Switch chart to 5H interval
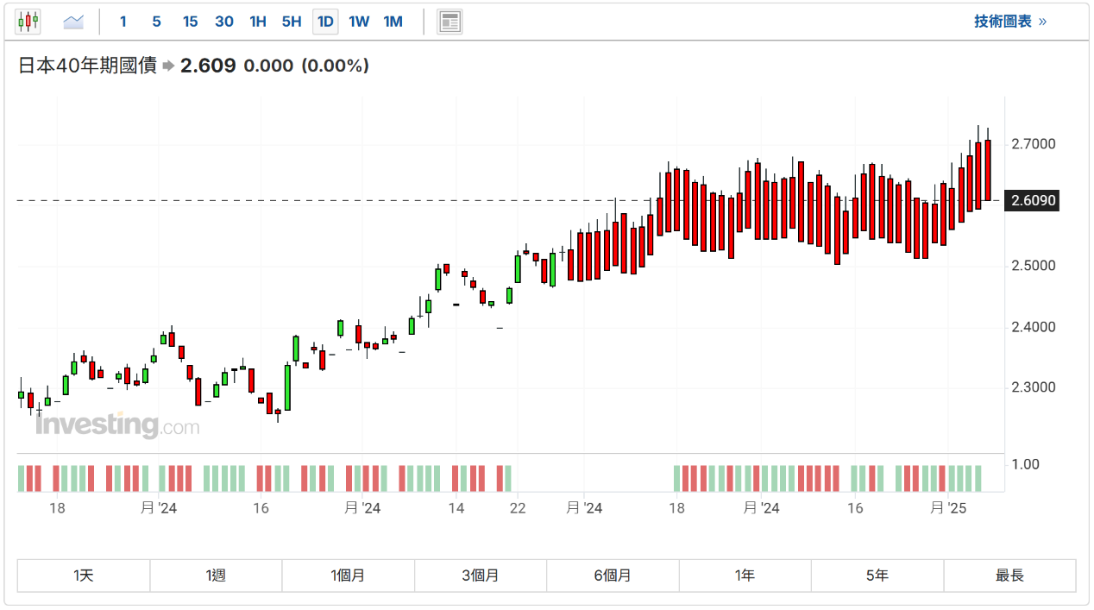1094x610 pixels. [292, 22]
